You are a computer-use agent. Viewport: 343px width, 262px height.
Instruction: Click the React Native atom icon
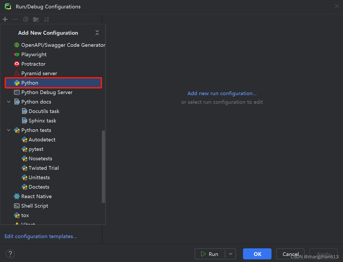pos(17,196)
